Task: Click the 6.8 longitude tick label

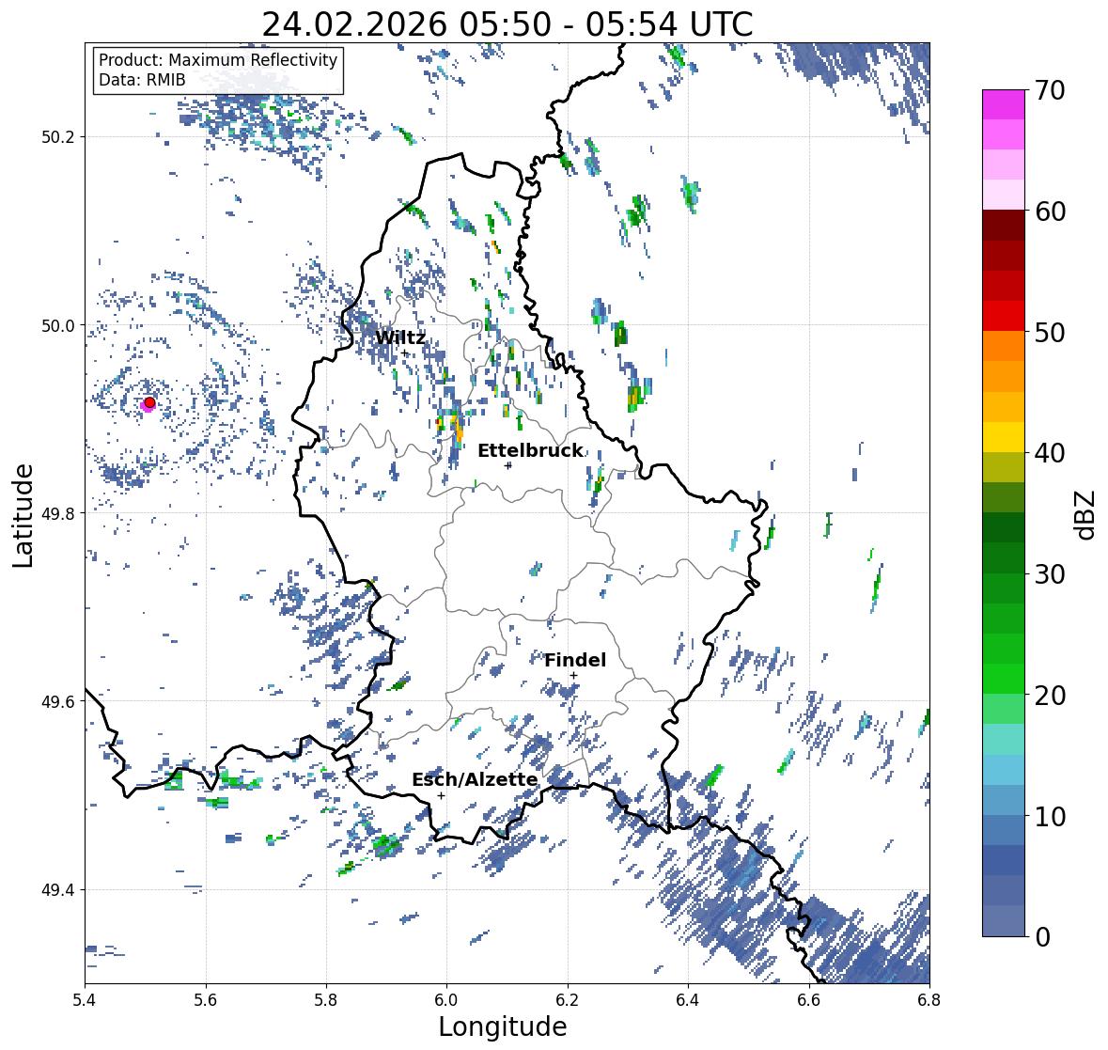Action: pyautogui.click(x=929, y=1000)
